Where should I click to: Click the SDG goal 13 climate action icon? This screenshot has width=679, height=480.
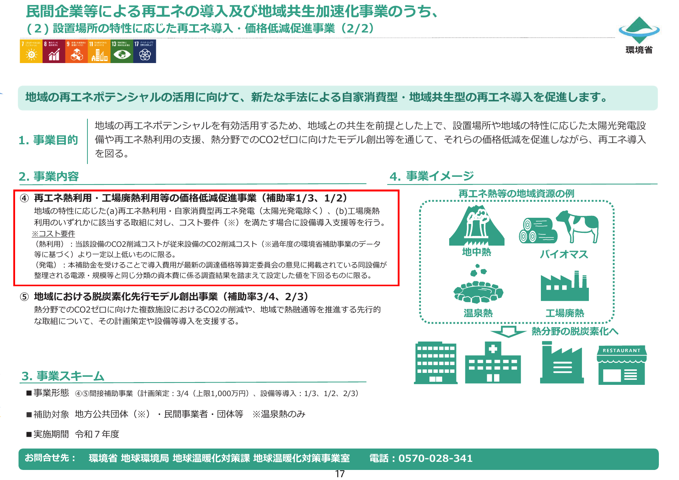tap(121, 52)
